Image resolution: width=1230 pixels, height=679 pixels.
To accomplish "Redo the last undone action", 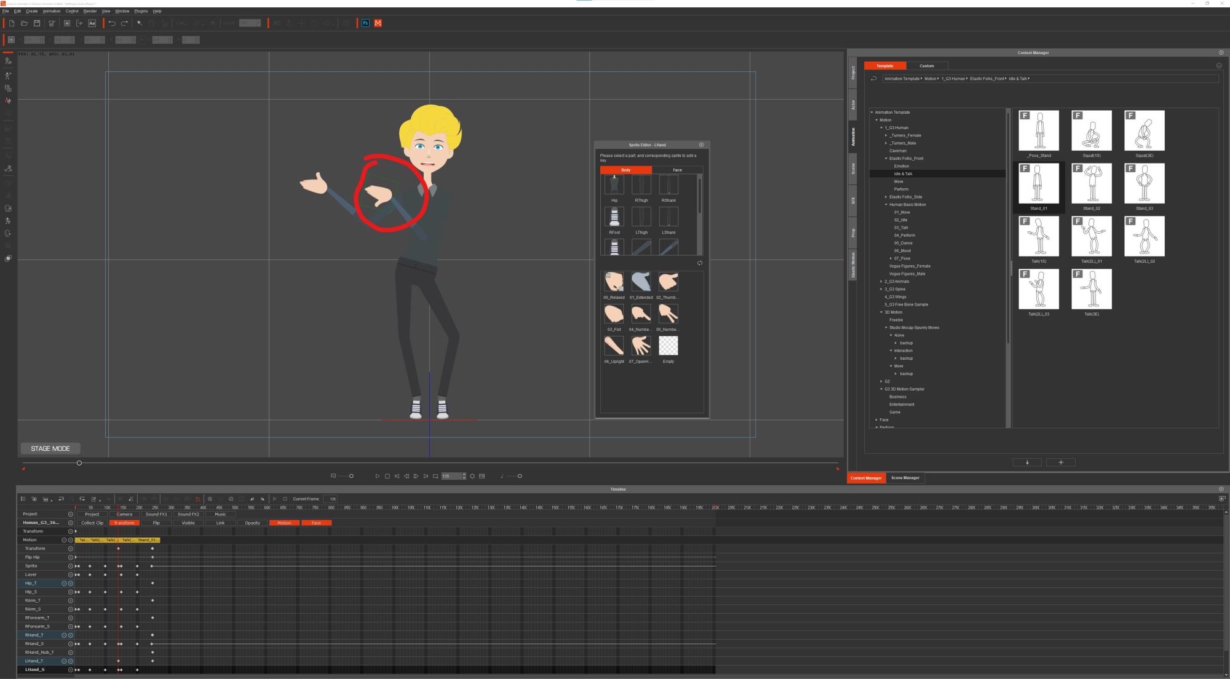I will point(124,23).
